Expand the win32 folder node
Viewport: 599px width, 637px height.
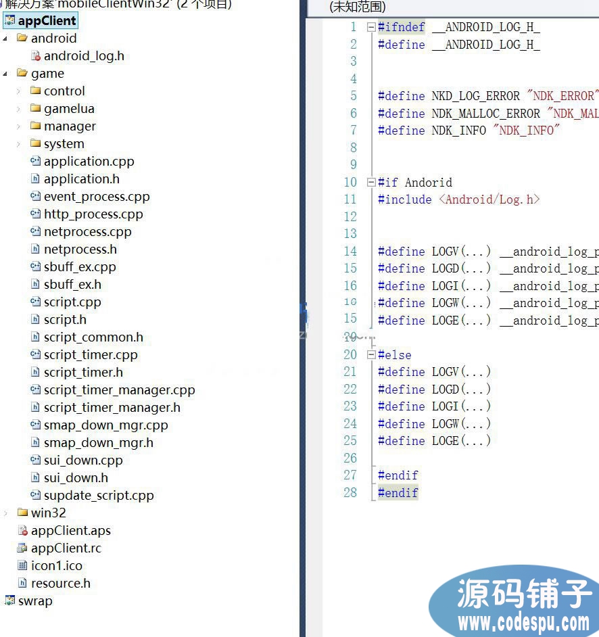coord(5,513)
